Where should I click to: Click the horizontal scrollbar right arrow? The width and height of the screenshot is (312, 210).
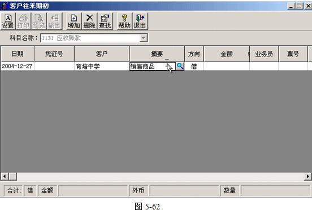click(x=308, y=176)
